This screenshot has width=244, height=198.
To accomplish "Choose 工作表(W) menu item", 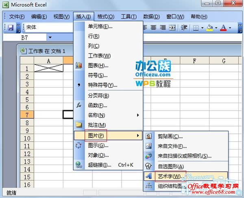I will 108,56.
